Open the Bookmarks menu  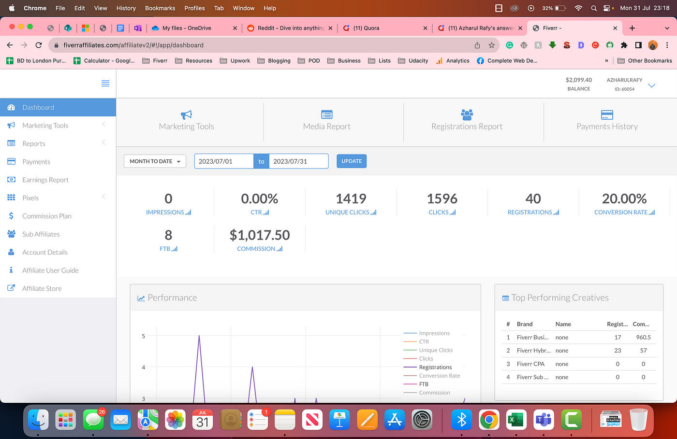pos(160,8)
